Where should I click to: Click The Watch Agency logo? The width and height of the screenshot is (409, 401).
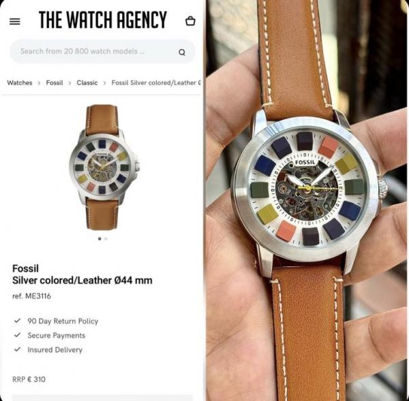point(103,20)
